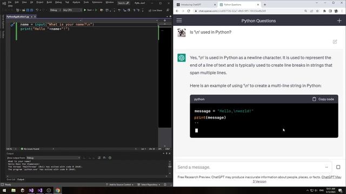Click the clock icon in Output toolbar
The width and height of the screenshot is (346, 194).
click(x=110, y=158)
